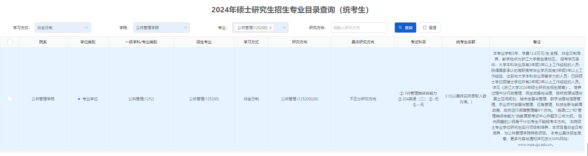The width and height of the screenshot is (588, 156).
Task: Open the 学习方式 dropdown showing 非全日制
Action: (x=63, y=28)
